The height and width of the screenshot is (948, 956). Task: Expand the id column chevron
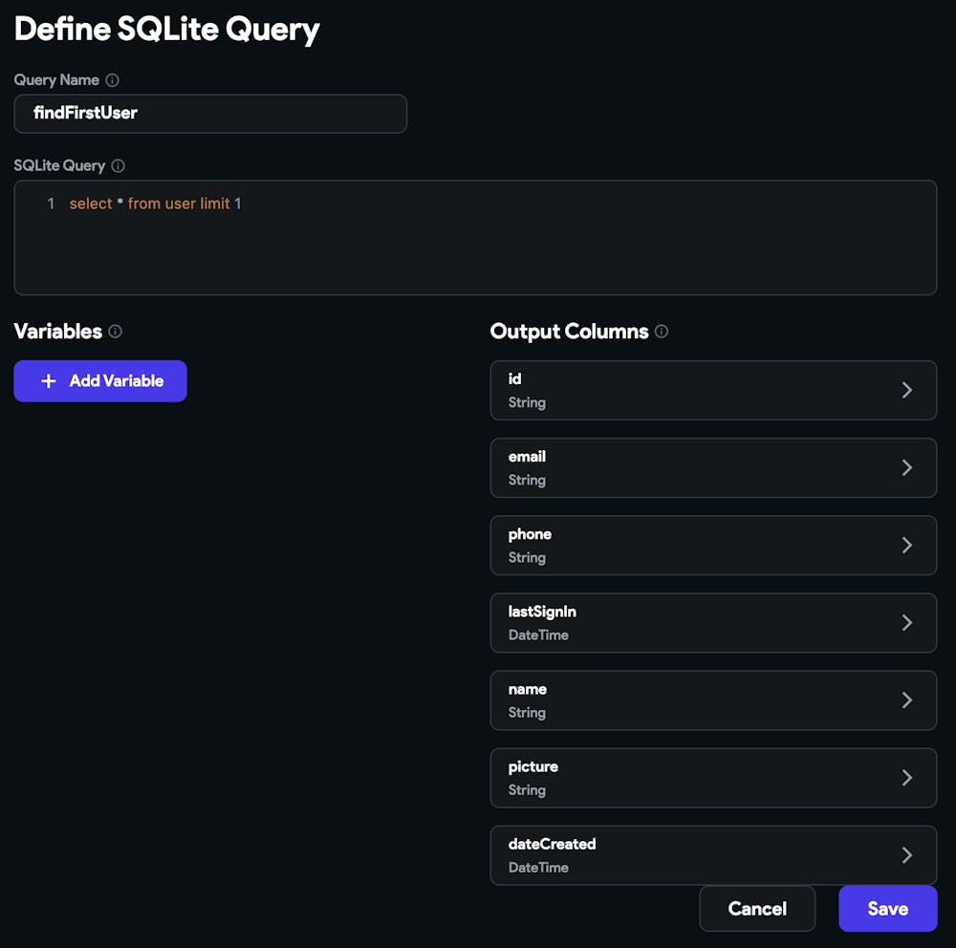[906, 390]
